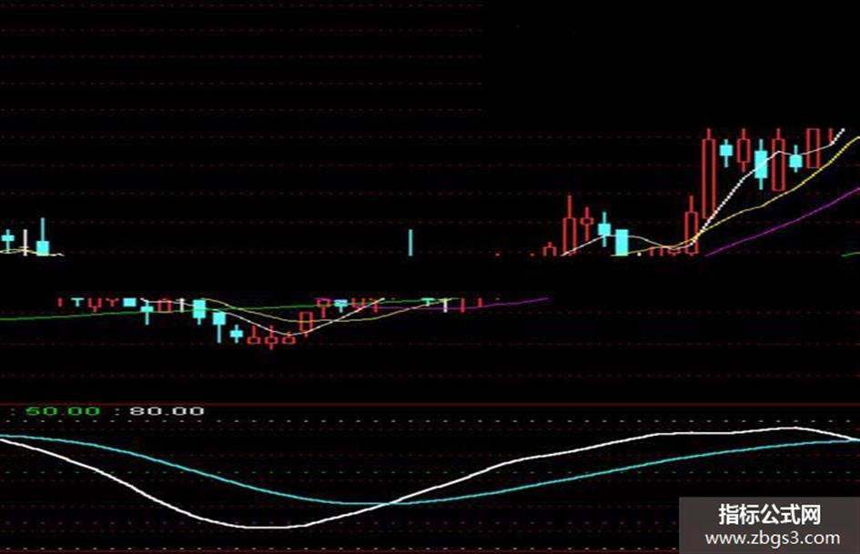Select the isolated cyan vertical bar mid-chart

(x=410, y=243)
